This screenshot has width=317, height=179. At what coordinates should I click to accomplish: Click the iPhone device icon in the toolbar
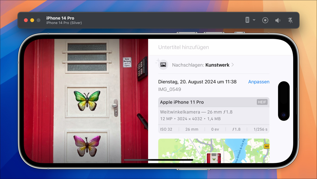pos(247,20)
